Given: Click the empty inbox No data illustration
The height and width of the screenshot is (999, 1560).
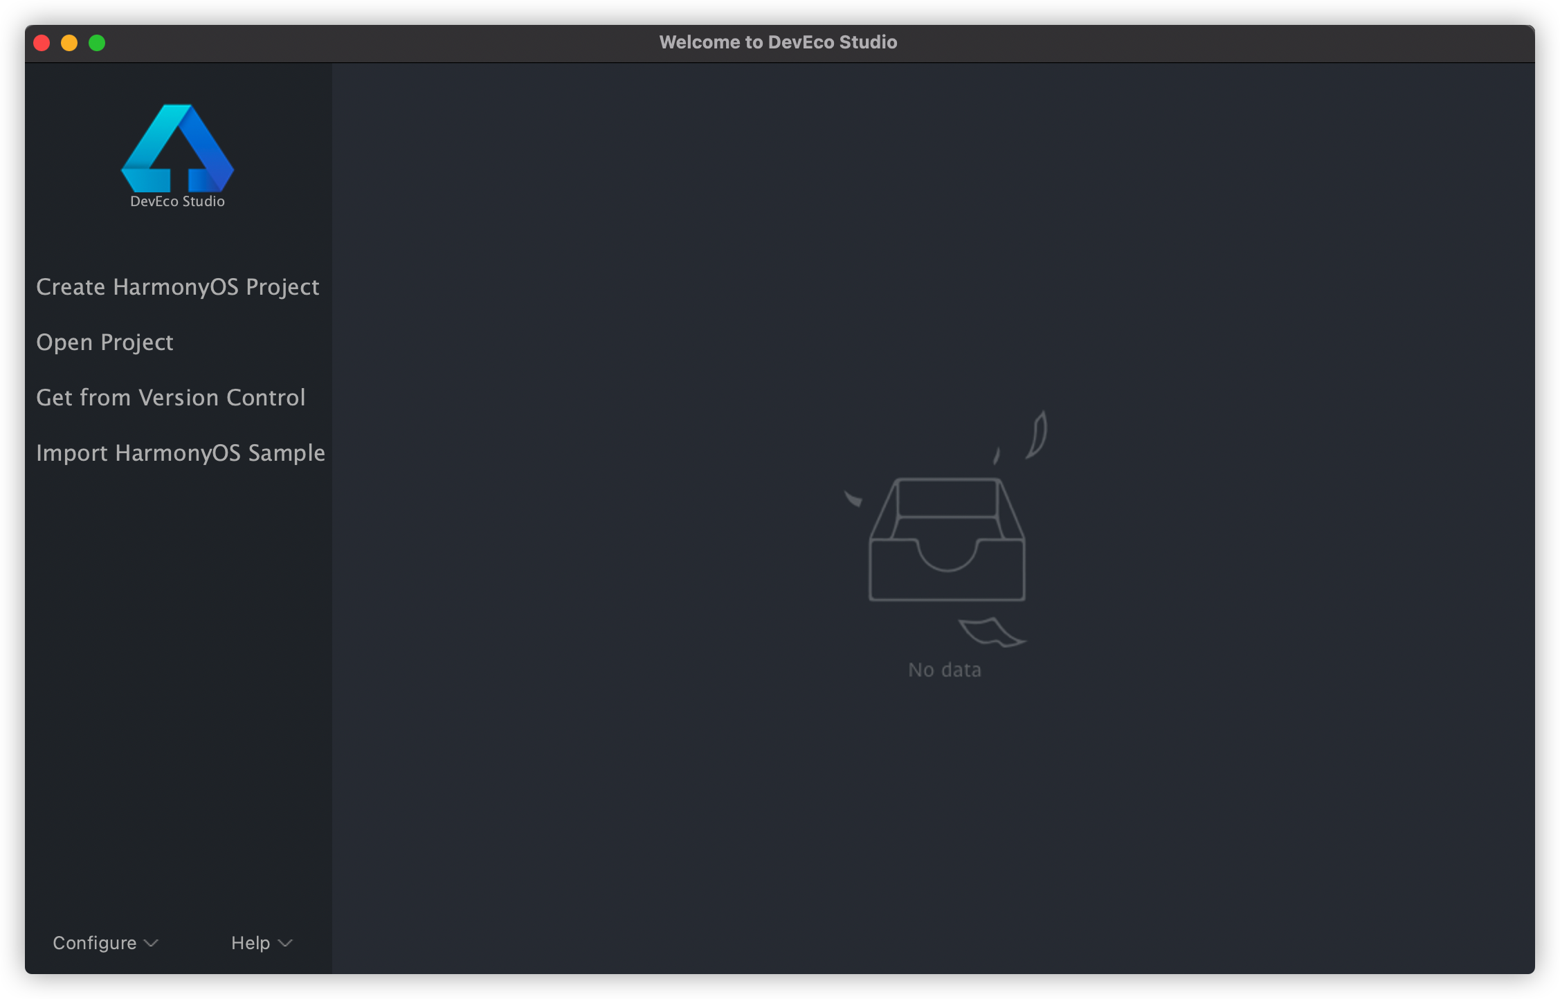Looking at the screenshot, I should 946,530.
